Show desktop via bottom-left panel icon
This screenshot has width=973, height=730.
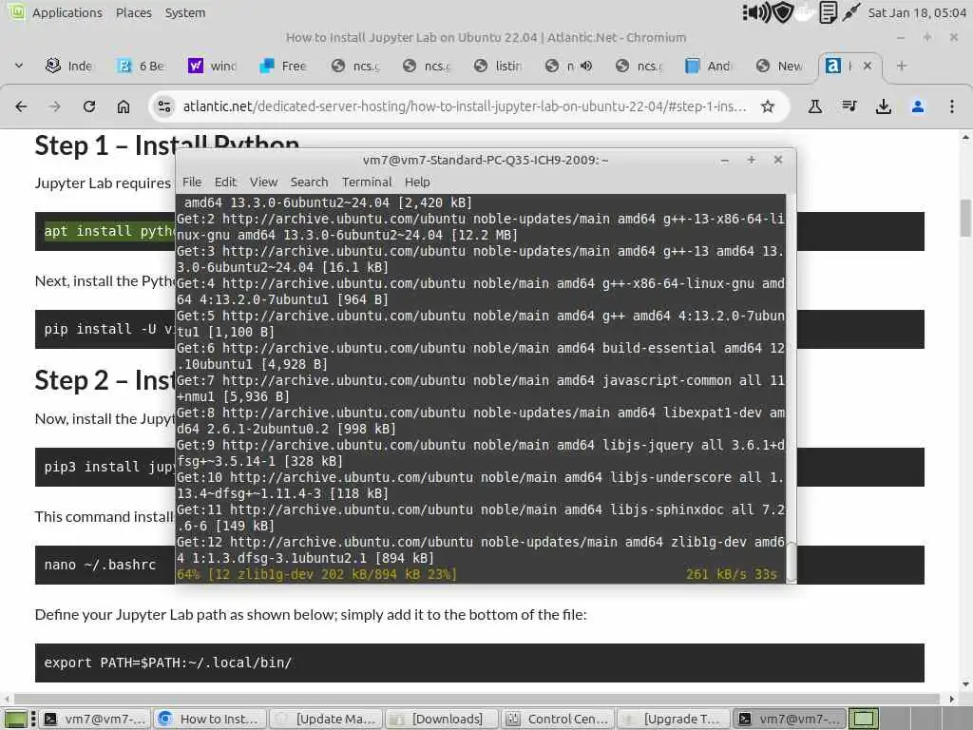[16, 719]
